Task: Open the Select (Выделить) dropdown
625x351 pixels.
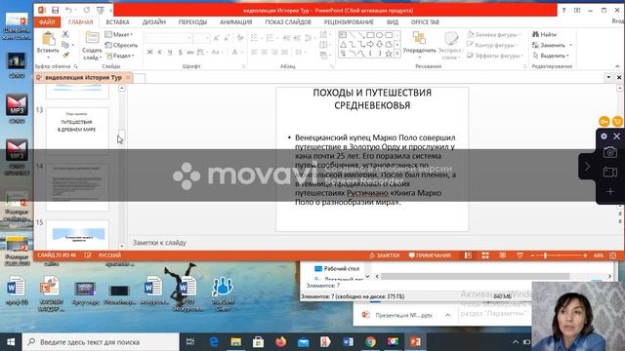Action: click(x=551, y=56)
